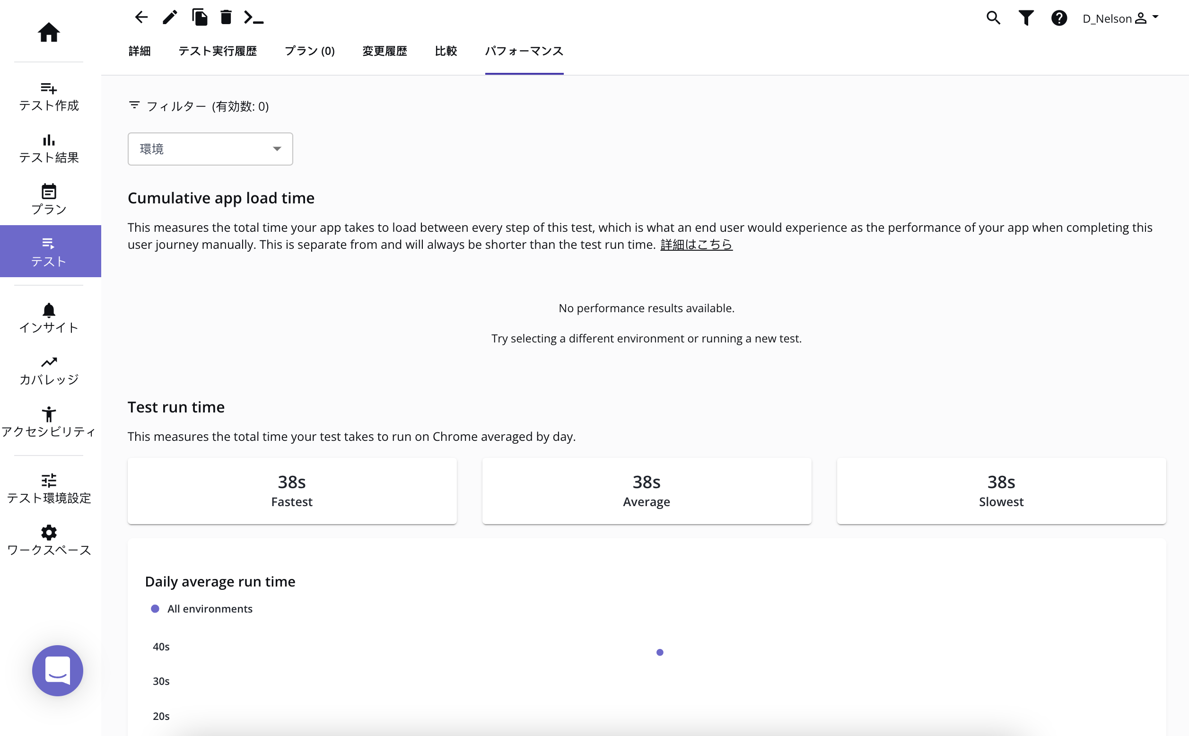This screenshot has height=736, width=1189.
Task: Expand the フィルター filter section
Action: click(x=199, y=106)
